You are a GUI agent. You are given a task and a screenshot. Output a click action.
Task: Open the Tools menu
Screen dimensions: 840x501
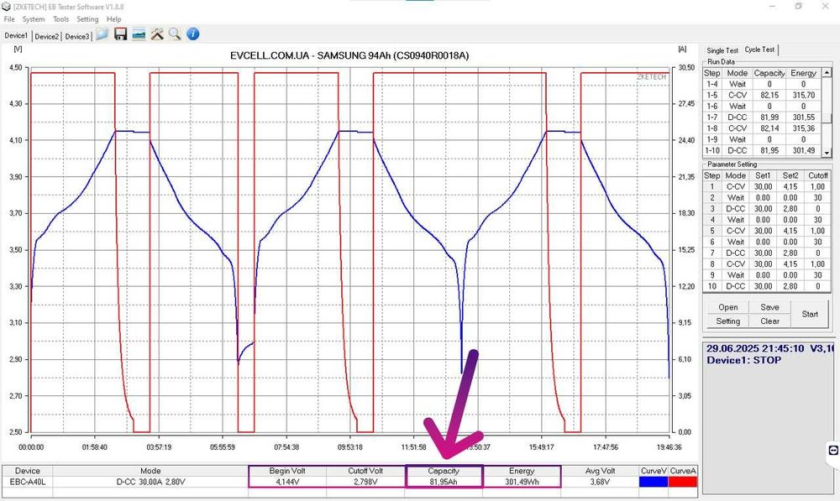click(60, 19)
